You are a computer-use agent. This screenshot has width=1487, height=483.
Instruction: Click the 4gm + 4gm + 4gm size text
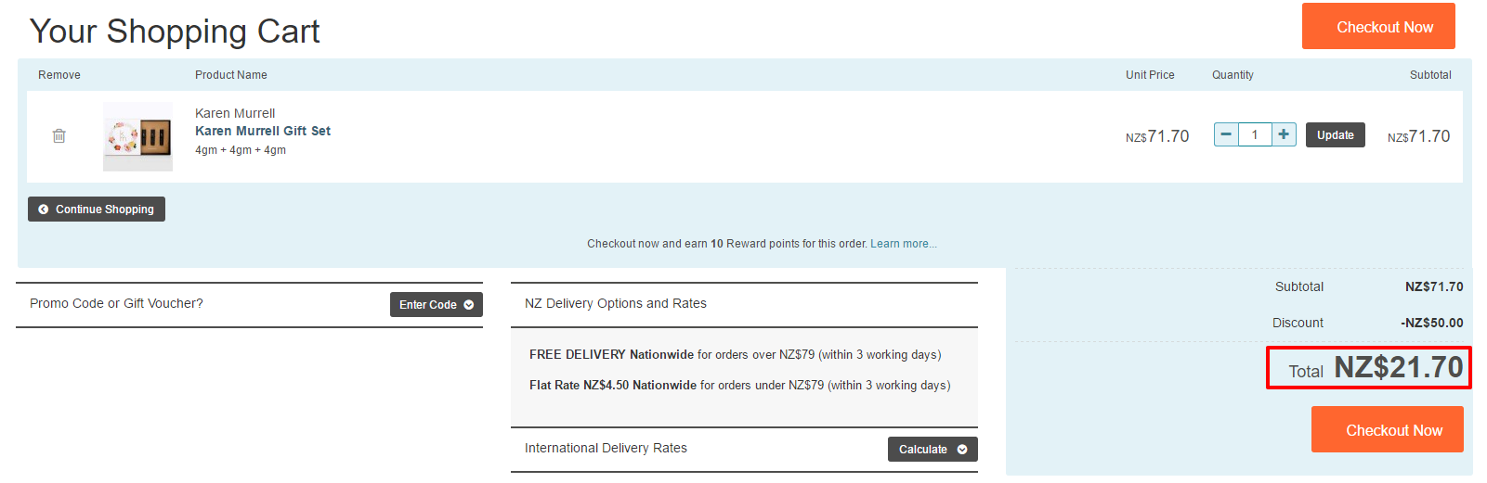(x=241, y=149)
